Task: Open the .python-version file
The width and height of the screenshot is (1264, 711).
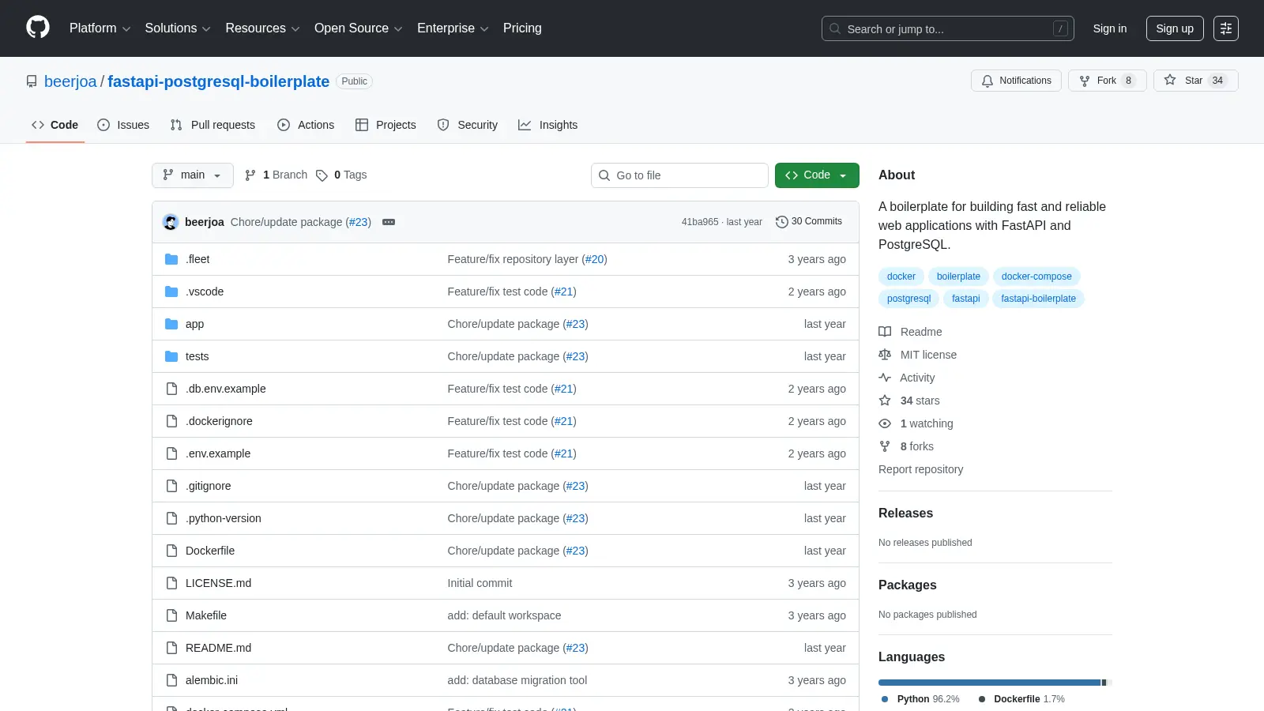Action: tap(224, 518)
